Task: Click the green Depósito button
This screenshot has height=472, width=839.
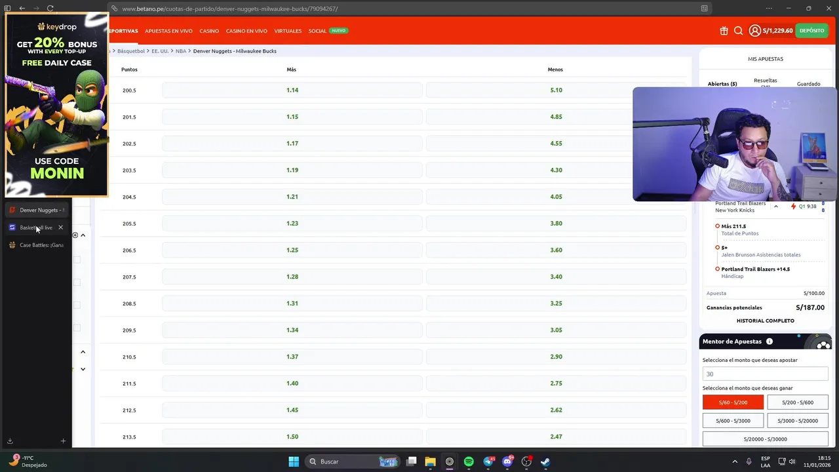Action: point(811,31)
